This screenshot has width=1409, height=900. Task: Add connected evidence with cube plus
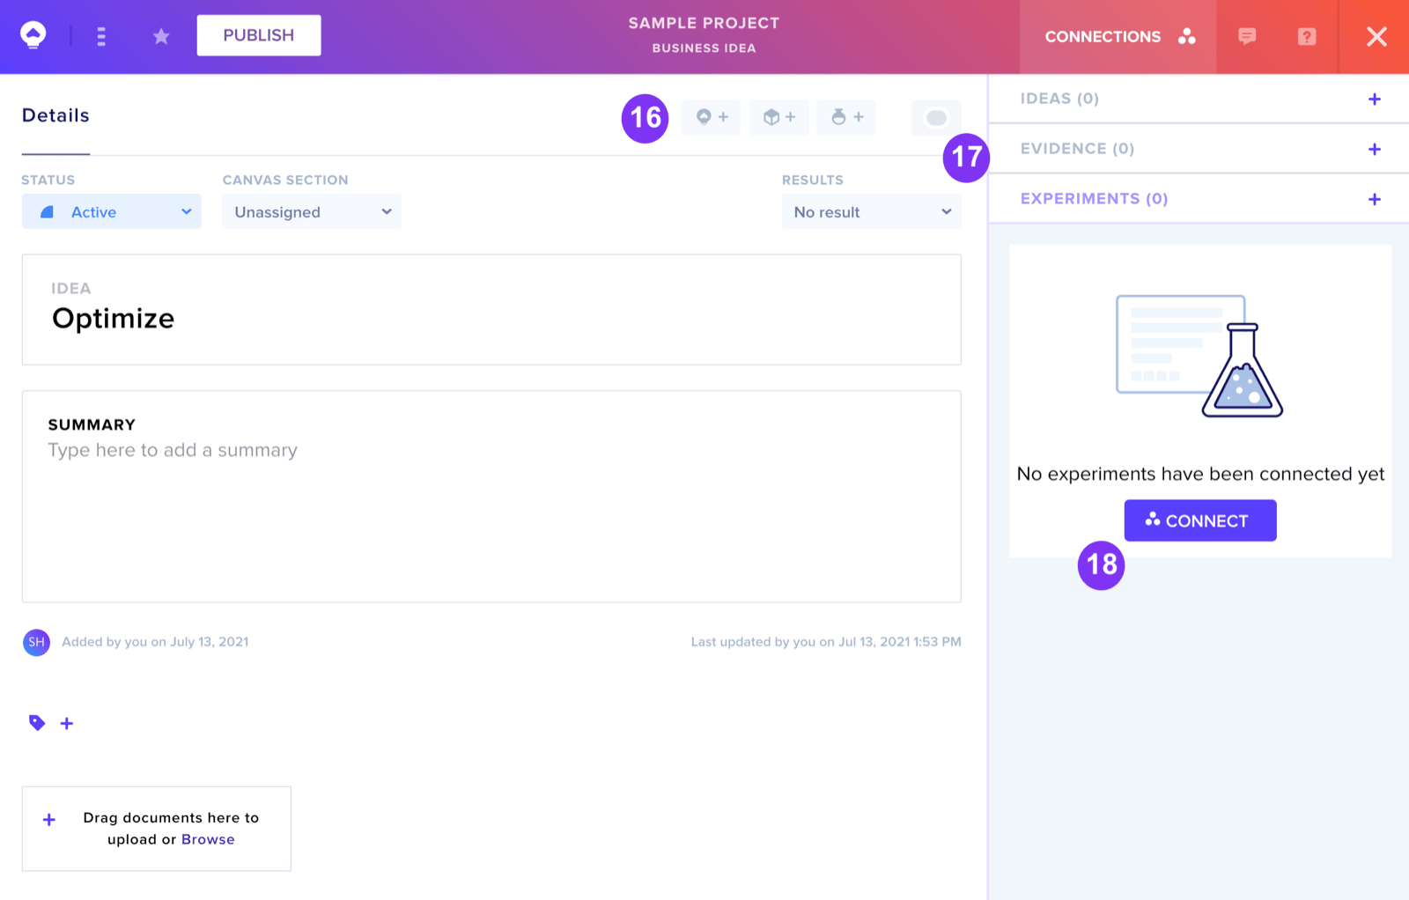779,117
